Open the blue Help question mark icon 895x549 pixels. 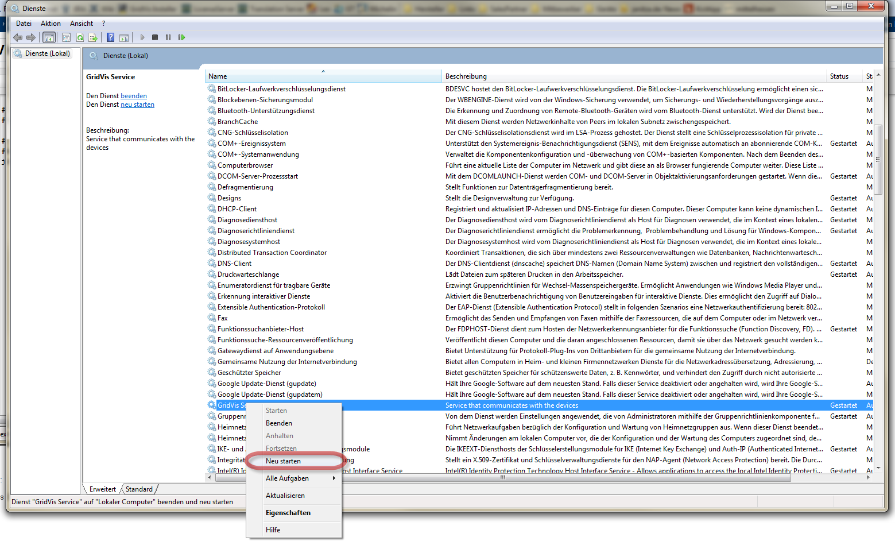tap(110, 37)
